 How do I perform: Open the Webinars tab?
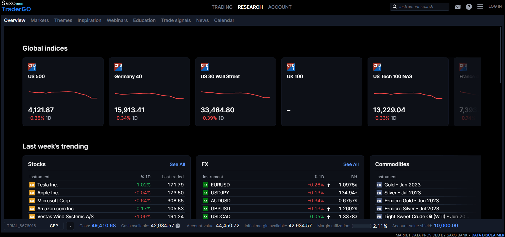pos(117,20)
